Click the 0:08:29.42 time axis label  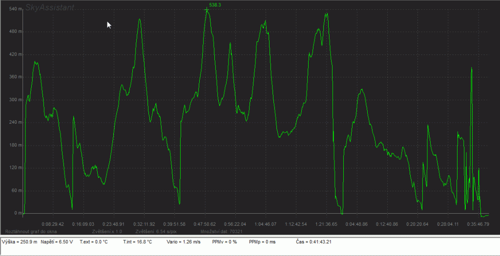[x=53, y=224]
